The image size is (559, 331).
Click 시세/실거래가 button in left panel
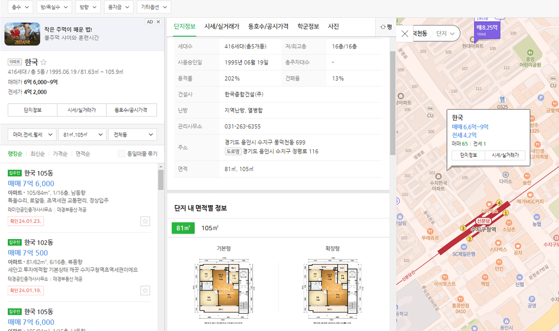82,110
